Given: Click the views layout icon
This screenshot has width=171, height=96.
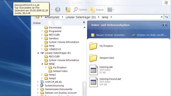Looking at the screenshot, I should click(110, 10).
